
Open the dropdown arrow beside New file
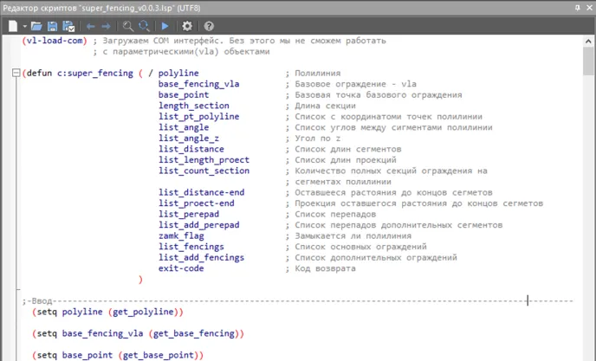click(25, 27)
